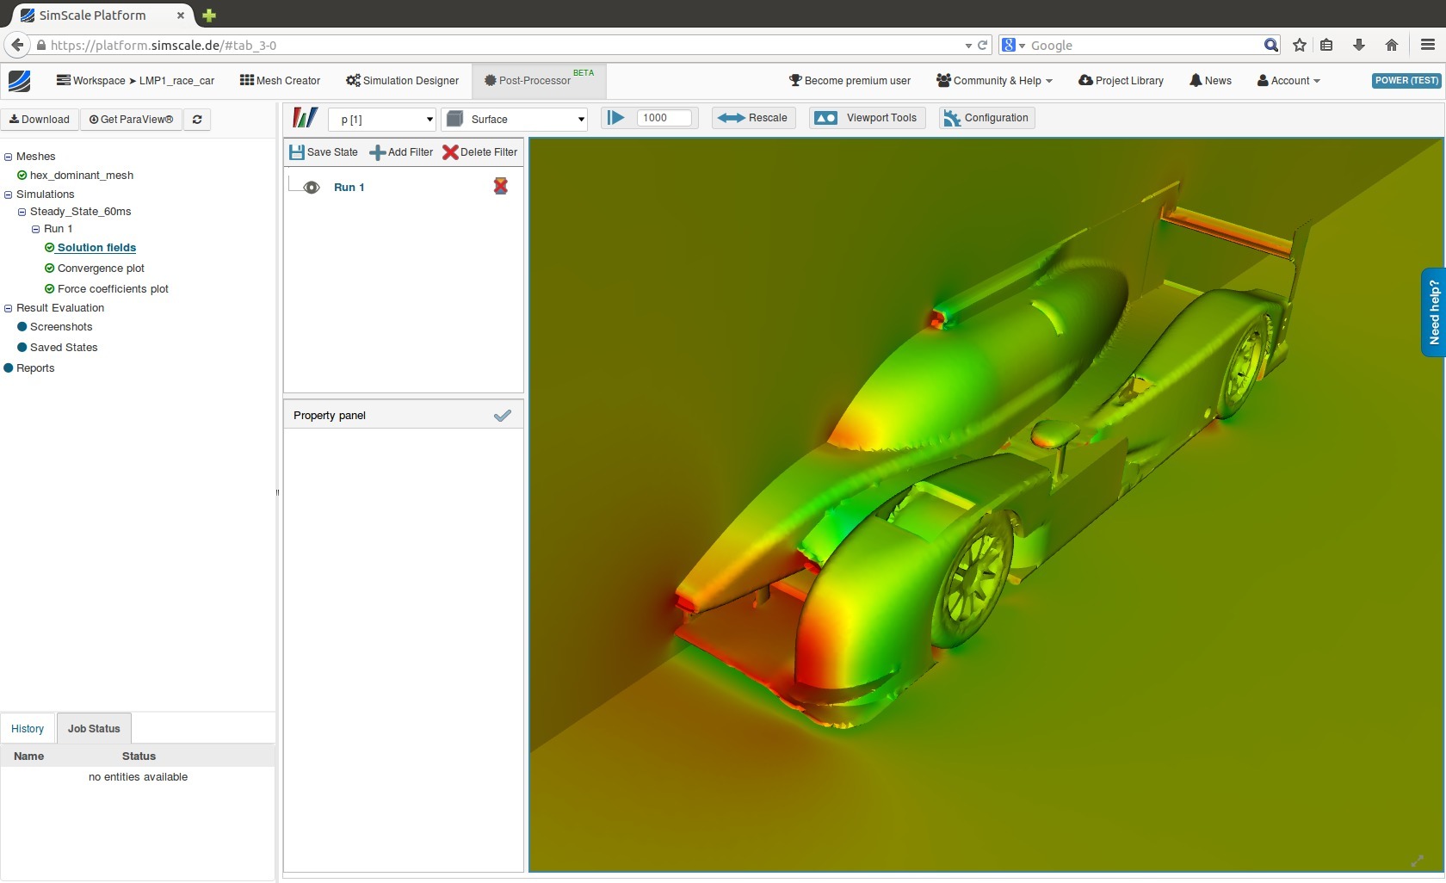
Task: Open the Configuration settings
Action: click(986, 118)
